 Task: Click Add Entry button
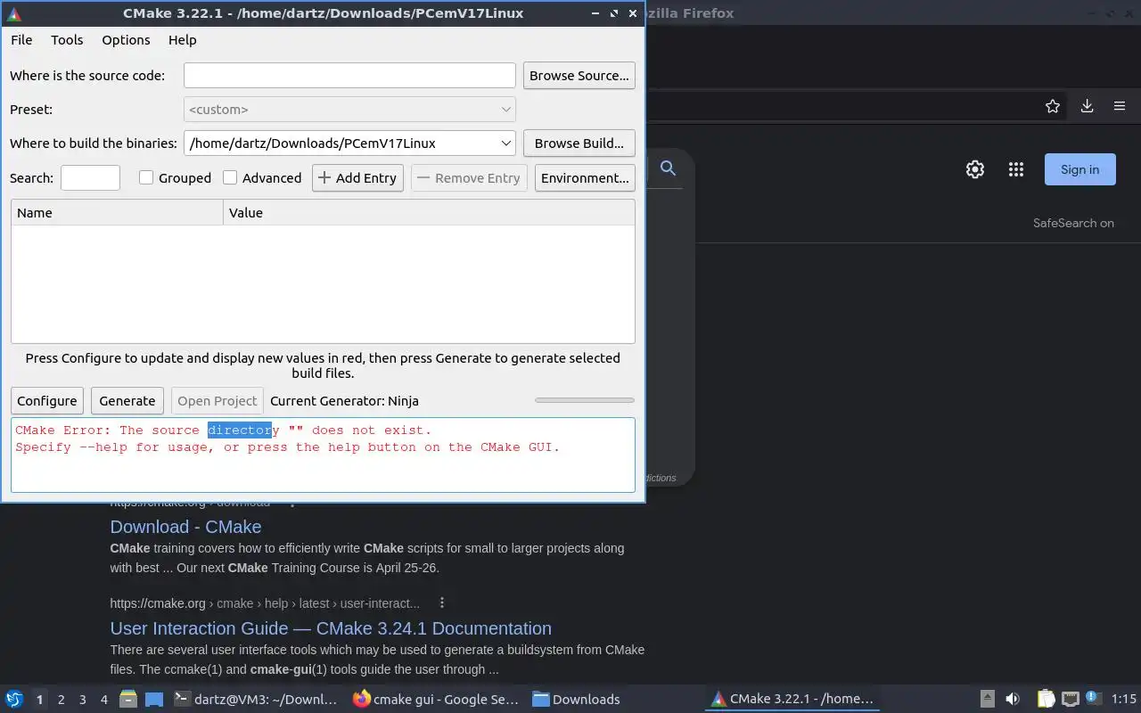coord(357,178)
